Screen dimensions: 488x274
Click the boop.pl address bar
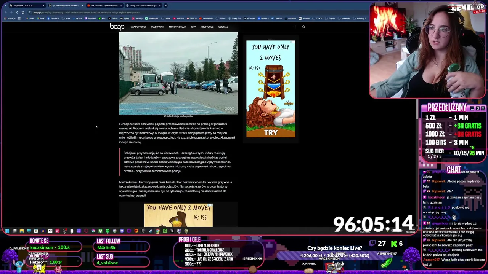(198, 13)
